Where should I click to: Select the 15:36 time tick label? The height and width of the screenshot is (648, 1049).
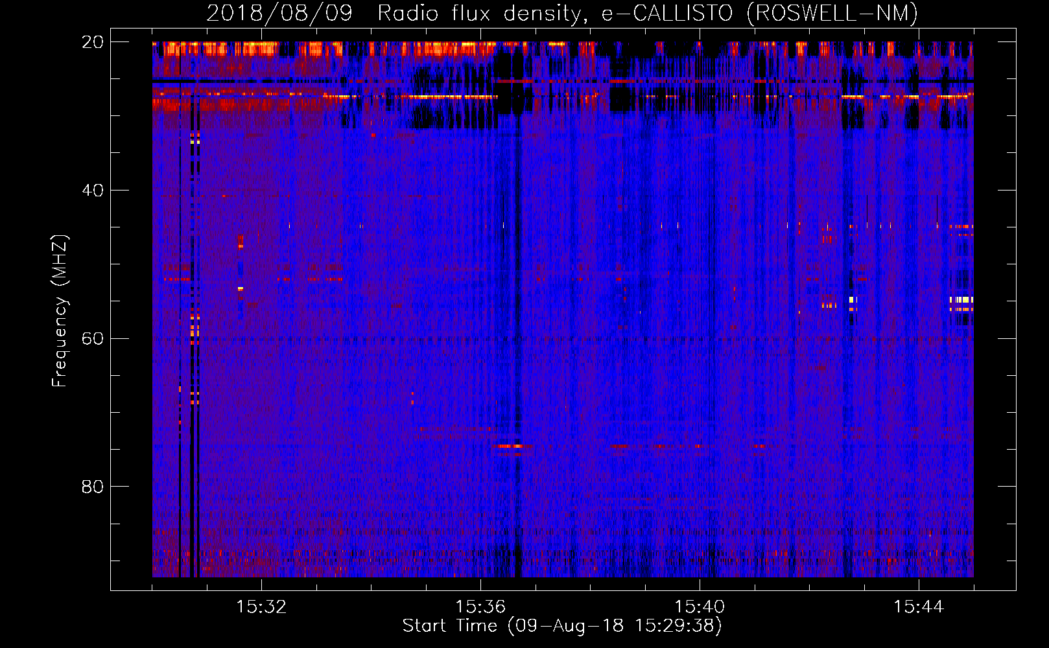pos(480,607)
